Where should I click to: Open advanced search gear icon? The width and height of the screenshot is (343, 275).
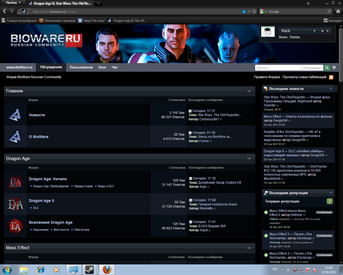pos(334,67)
